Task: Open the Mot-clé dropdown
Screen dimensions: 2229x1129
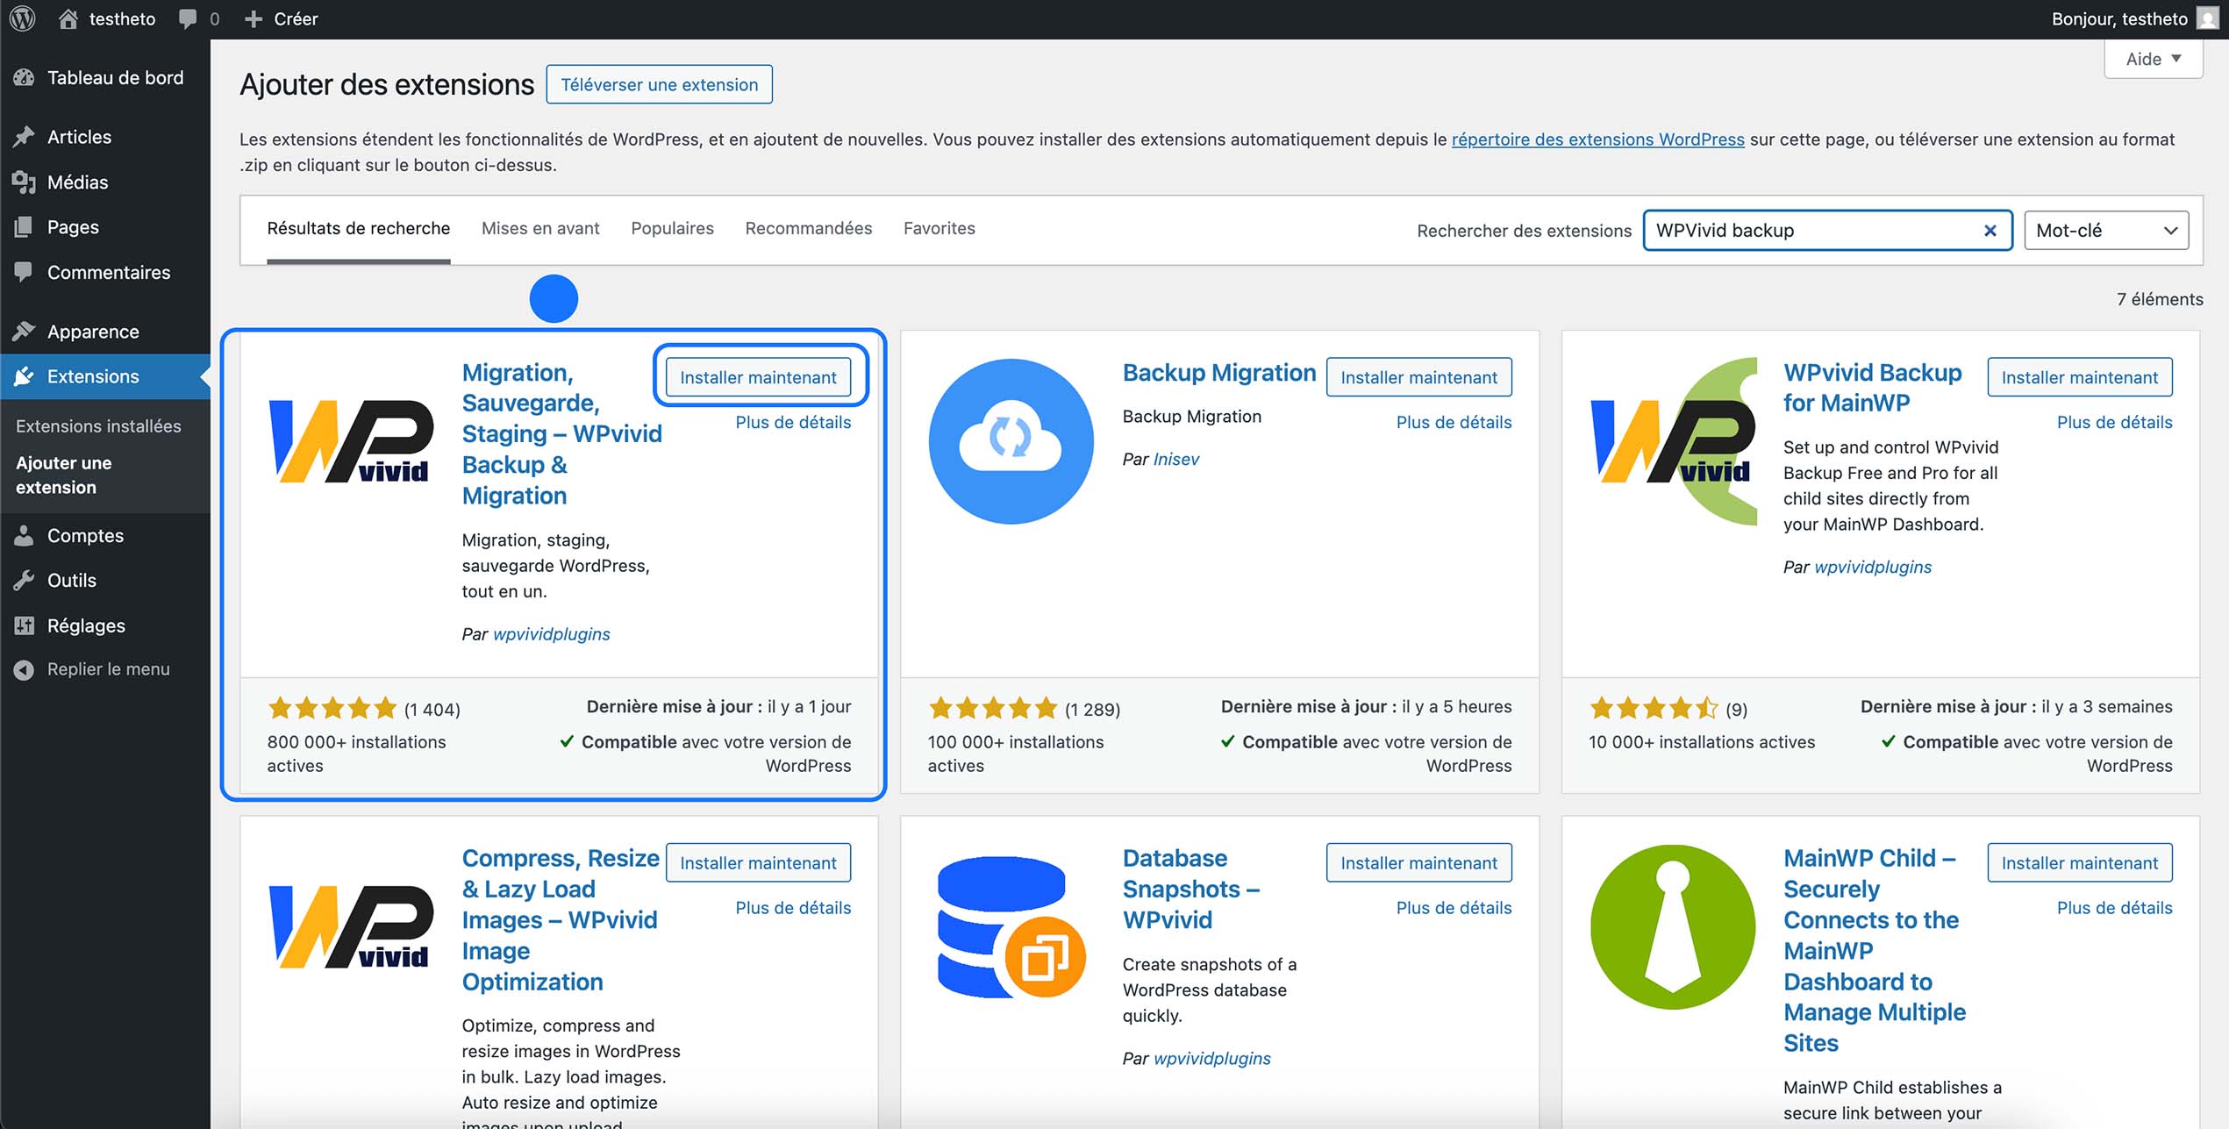Action: pos(2105,229)
